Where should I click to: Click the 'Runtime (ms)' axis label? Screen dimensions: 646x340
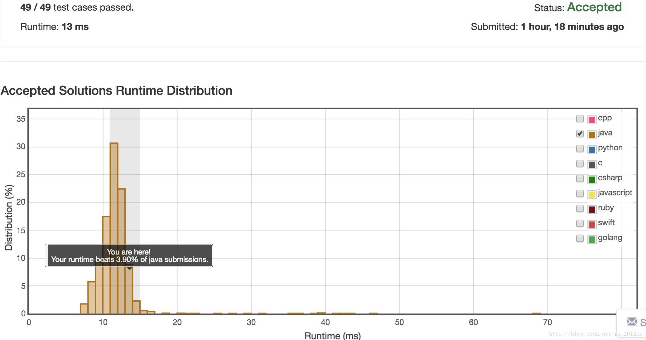[333, 336]
